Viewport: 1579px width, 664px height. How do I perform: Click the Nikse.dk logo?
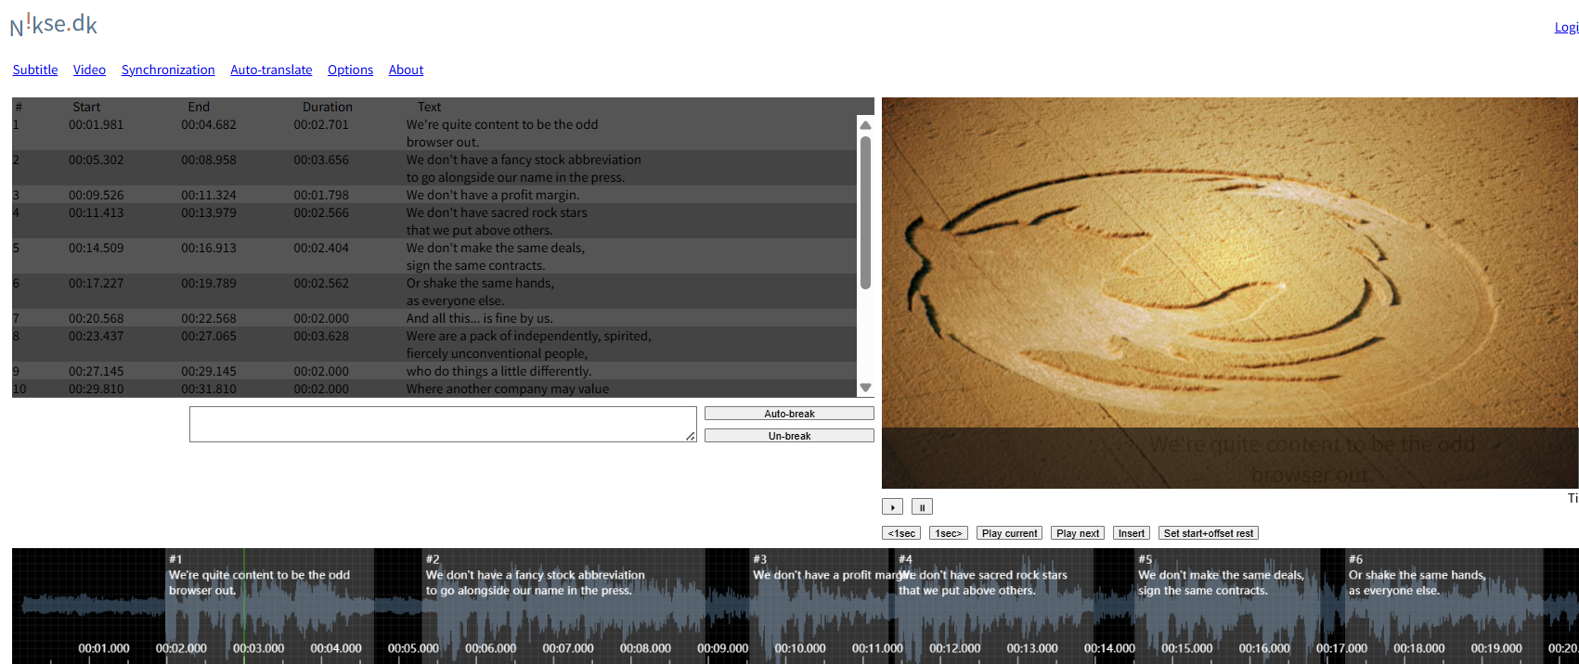pyautogui.click(x=54, y=25)
